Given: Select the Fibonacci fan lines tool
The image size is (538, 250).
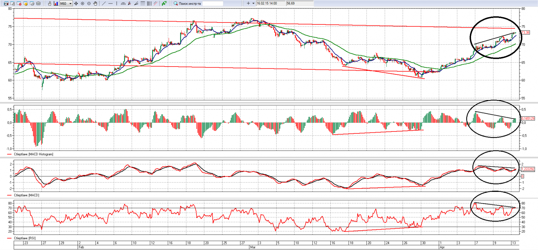Looking at the screenshot, I should [x=136, y=3].
